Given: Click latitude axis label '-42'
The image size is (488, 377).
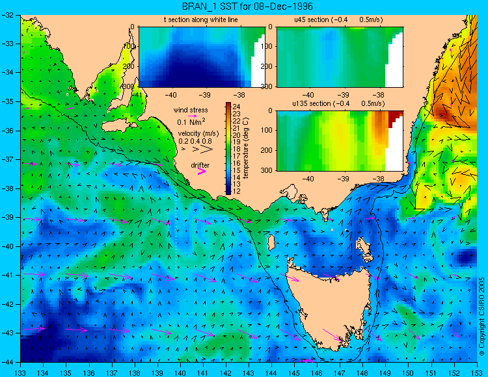Looking at the screenshot, I should [x=7, y=304].
